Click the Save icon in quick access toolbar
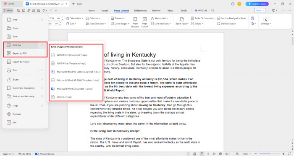This screenshot has width=294, height=156. click(x=24, y=10)
